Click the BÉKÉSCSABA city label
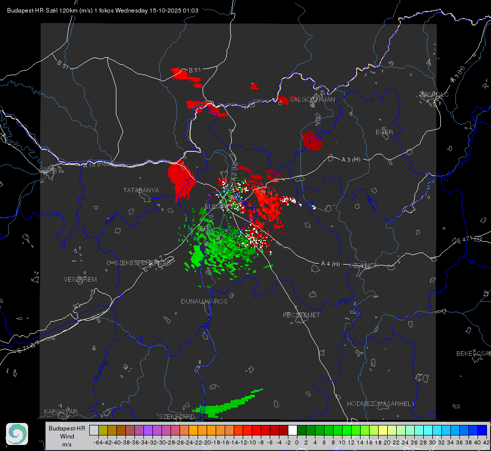Viewport: 491px width, 451px height. [473, 353]
